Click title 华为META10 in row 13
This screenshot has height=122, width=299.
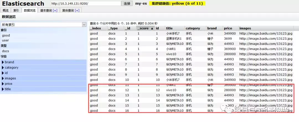175,95
